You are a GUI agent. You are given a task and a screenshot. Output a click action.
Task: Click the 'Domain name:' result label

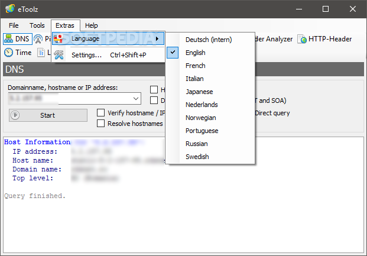click(37, 169)
